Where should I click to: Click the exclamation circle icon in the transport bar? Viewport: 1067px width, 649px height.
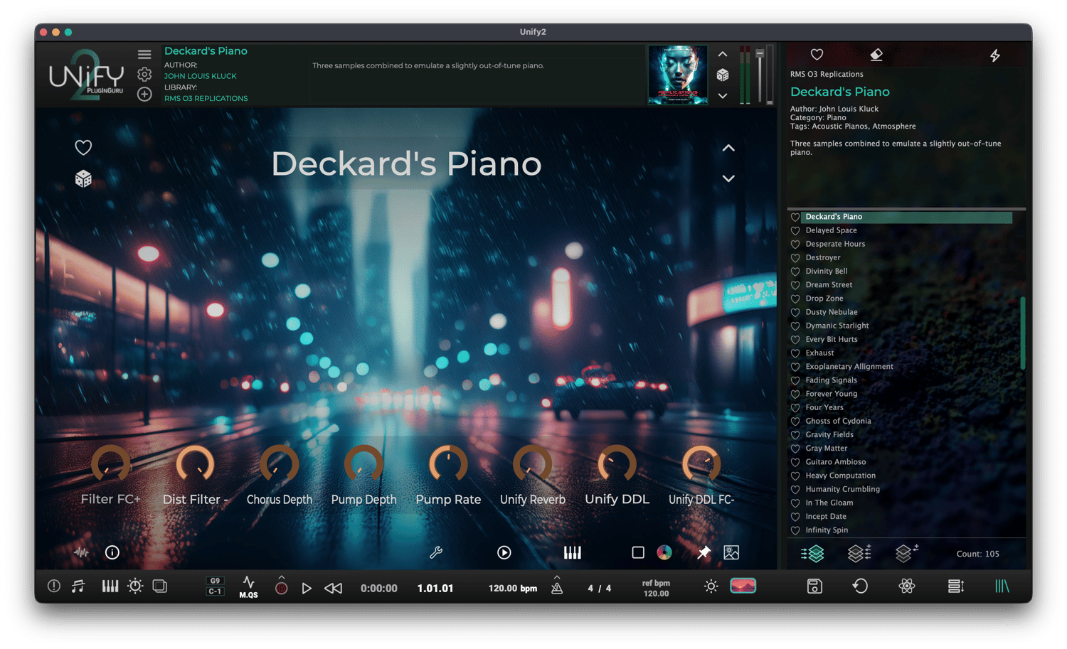tap(54, 586)
